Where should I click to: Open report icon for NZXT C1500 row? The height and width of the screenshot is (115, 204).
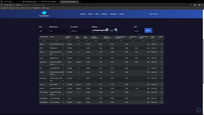[161, 48]
